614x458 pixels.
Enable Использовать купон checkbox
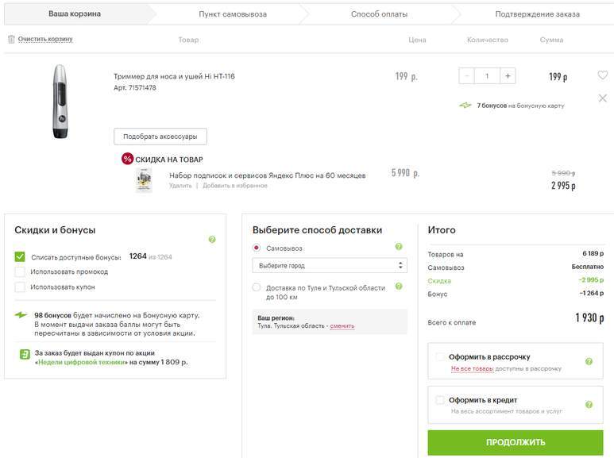point(20,287)
